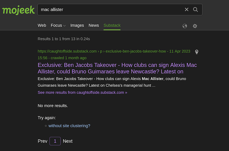
Task: Open the caughtoffside.substack.com result URL
Action: click(x=114, y=54)
